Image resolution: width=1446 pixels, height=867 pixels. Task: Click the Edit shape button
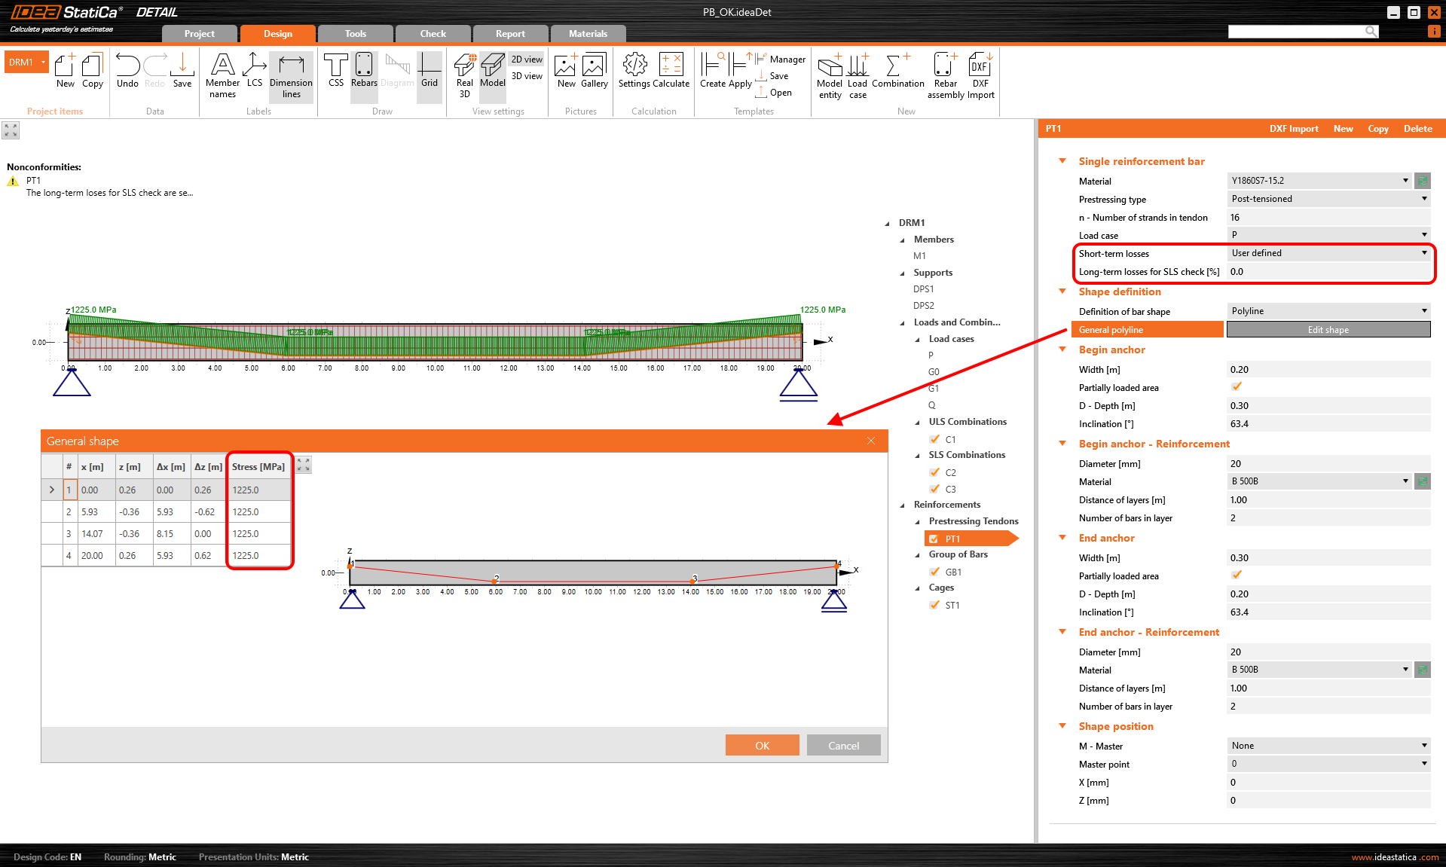click(1328, 330)
